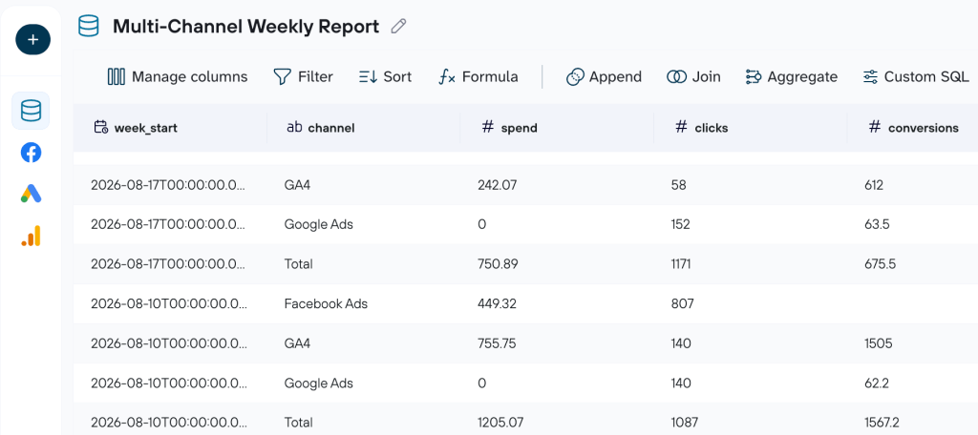Click the Join button
The width and height of the screenshot is (978, 435).
(x=693, y=76)
